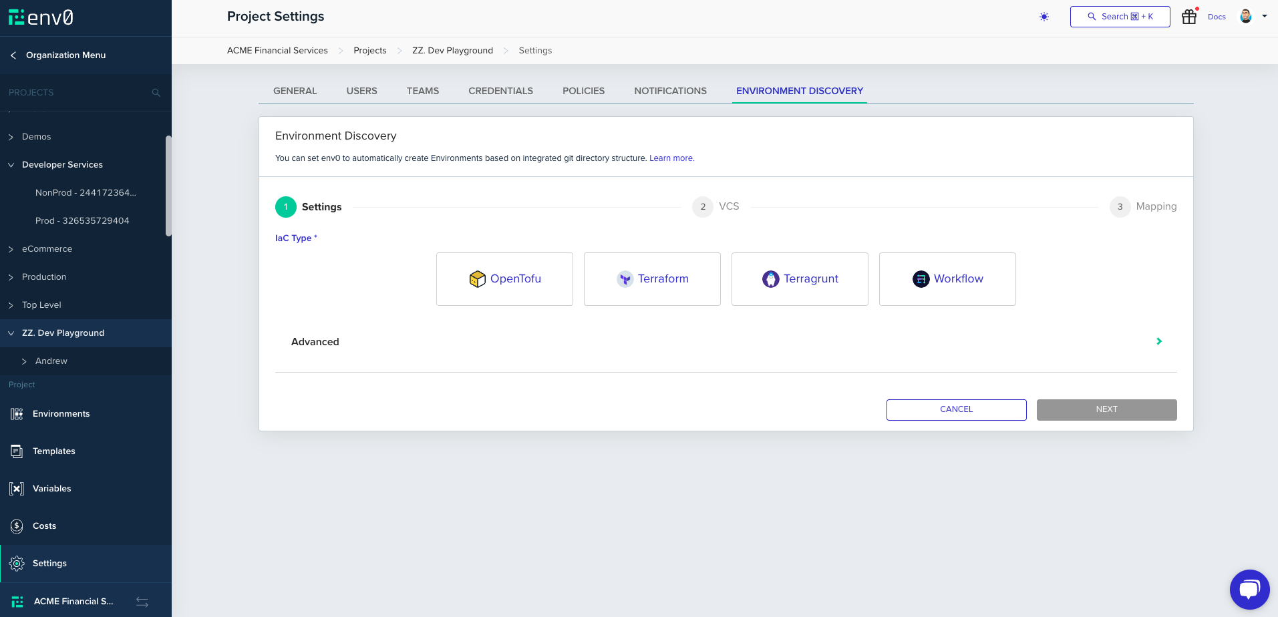Viewport: 1278px width, 617px height.
Task: Click the projects search magnifier icon
Action: [156, 93]
